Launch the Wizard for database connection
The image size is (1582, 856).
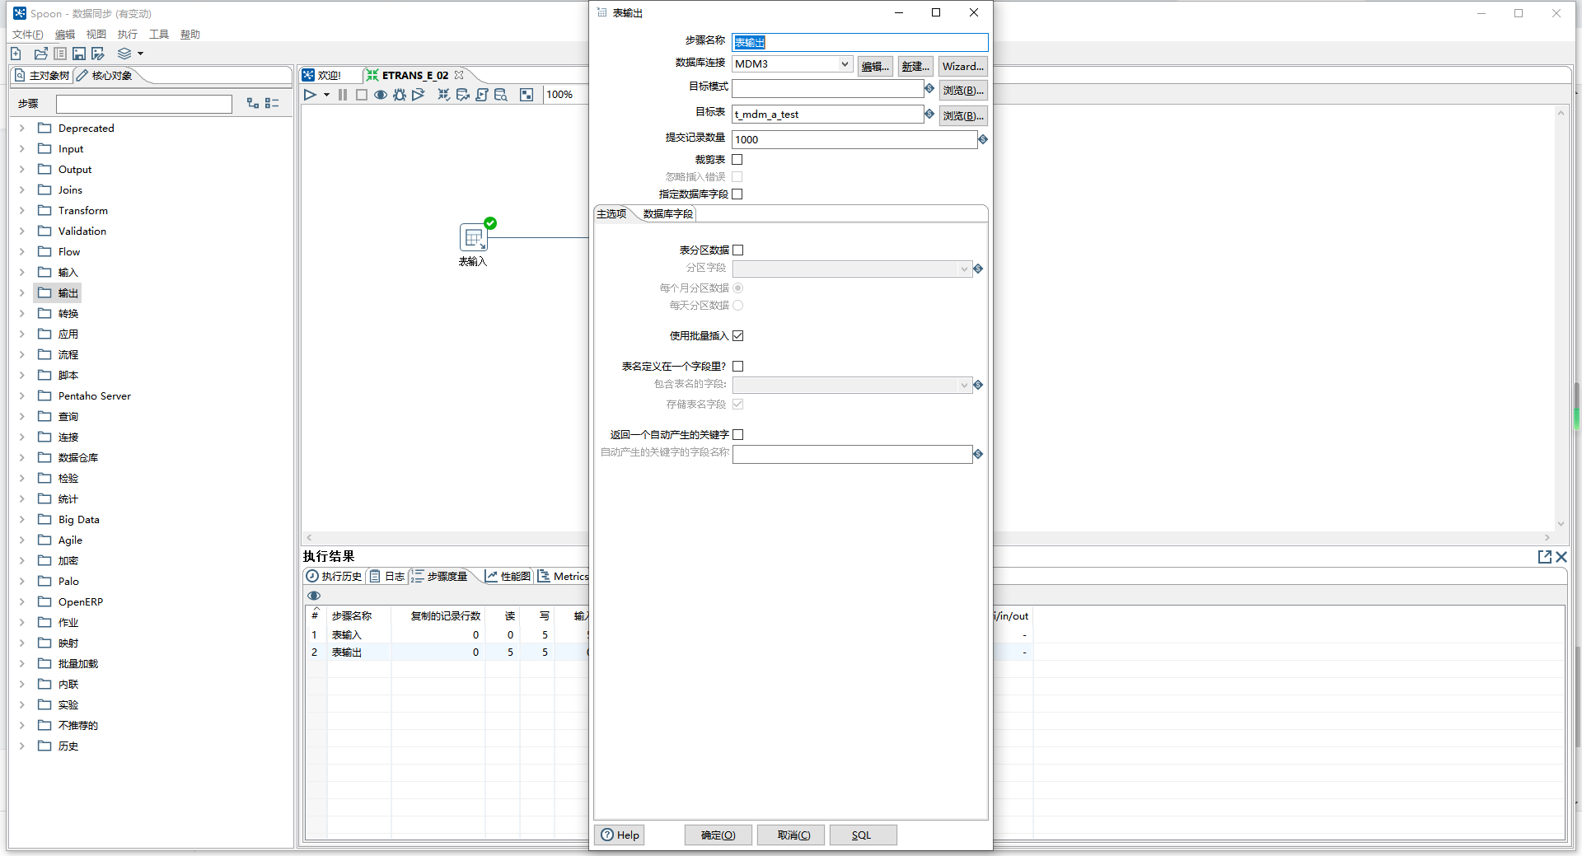[962, 66]
